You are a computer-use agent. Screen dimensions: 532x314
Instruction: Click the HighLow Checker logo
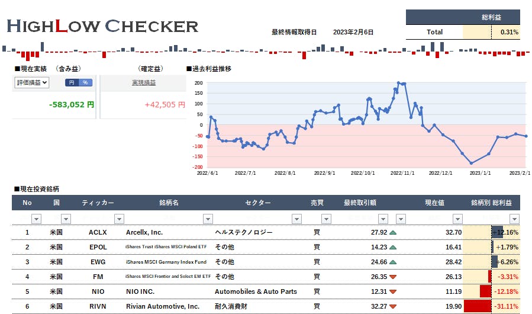click(x=102, y=26)
